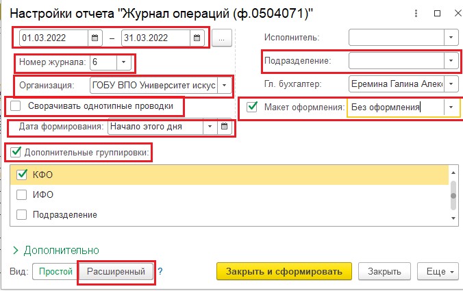Switch to Простой view

(x=55, y=272)
